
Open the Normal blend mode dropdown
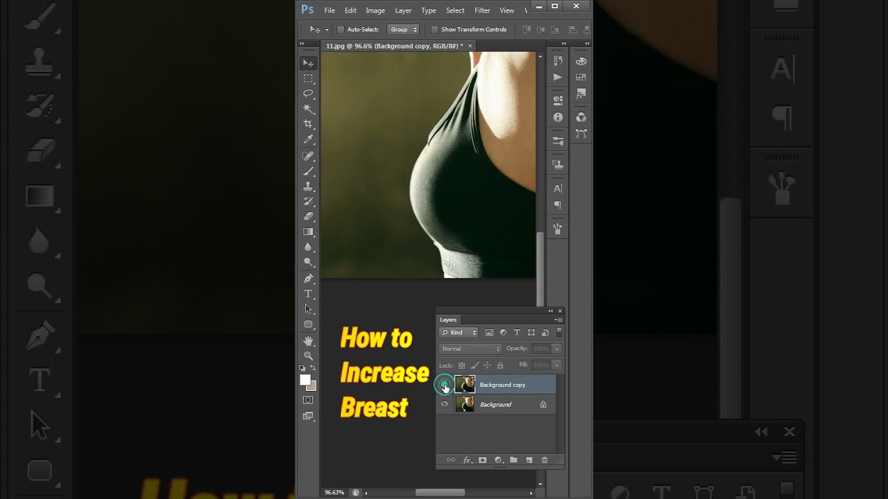470,349
